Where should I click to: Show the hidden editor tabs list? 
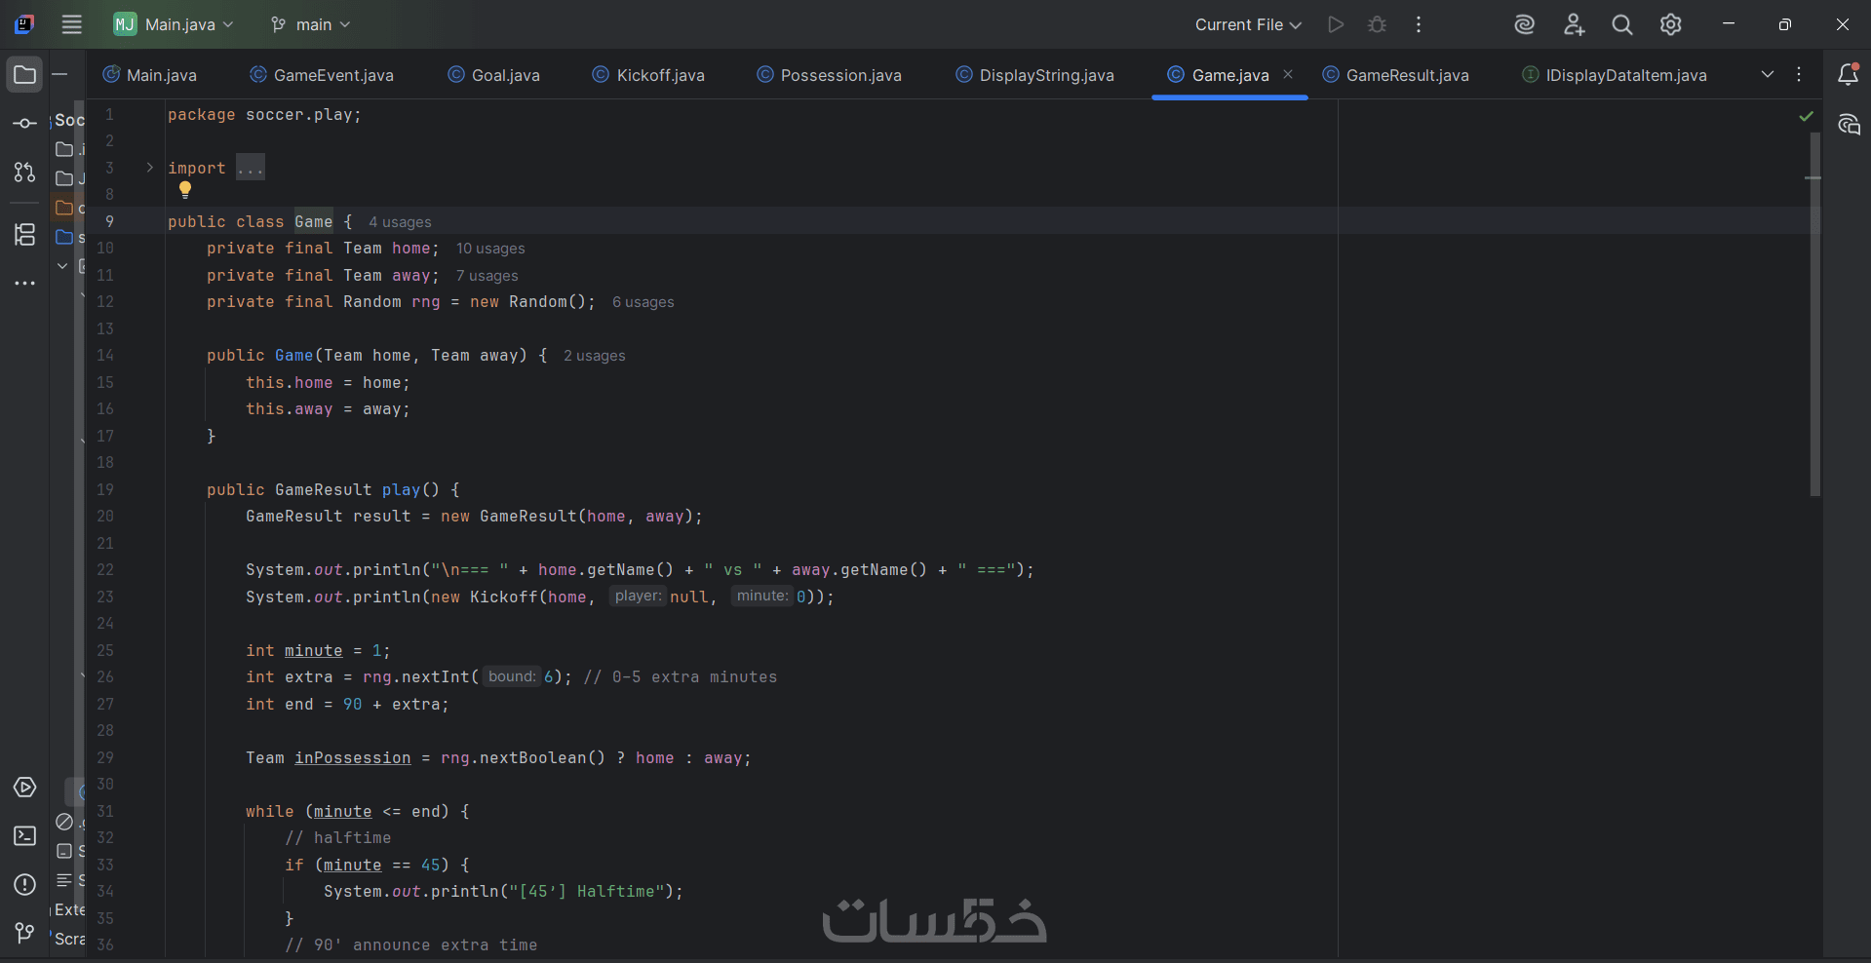pyautogui.click(x=1768, y=74)
